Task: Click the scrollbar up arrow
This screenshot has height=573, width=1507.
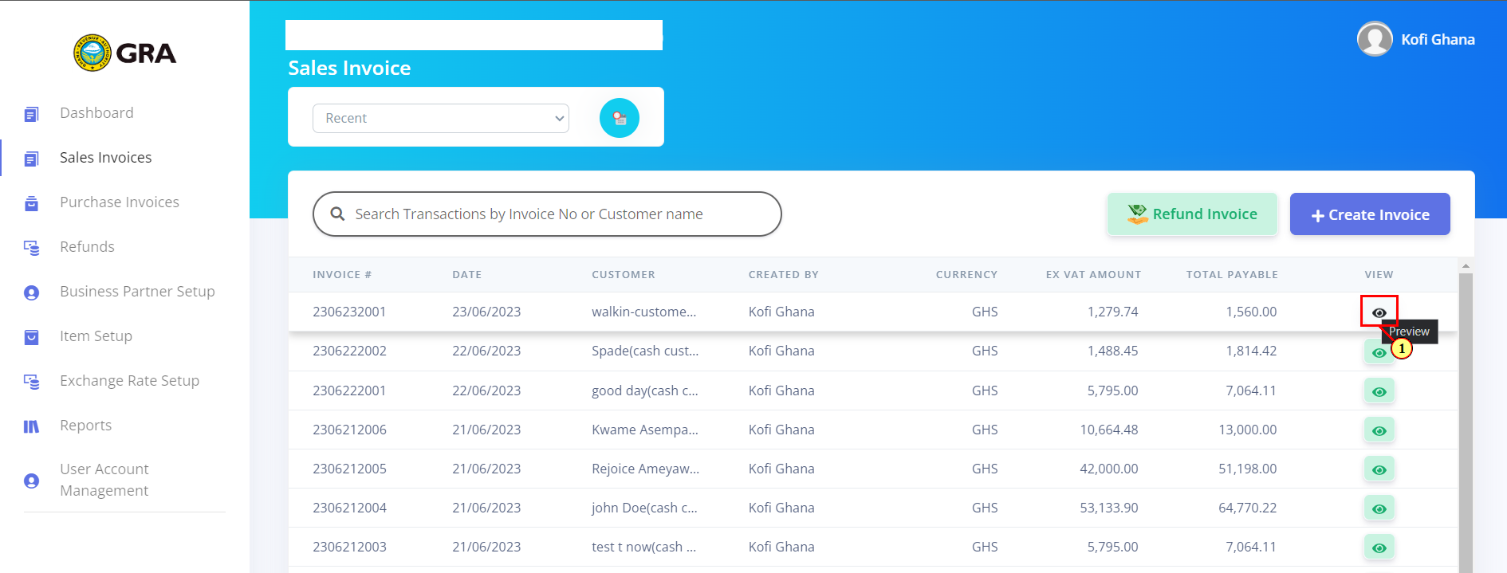Action: (1466, 265)
